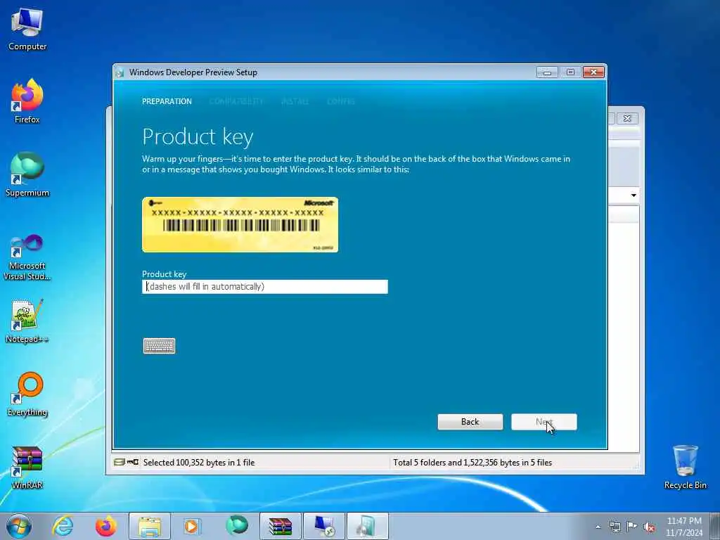The image size is (720, 540).
Task: Click the key icon in WinRAR status bar
Action: 133,462
